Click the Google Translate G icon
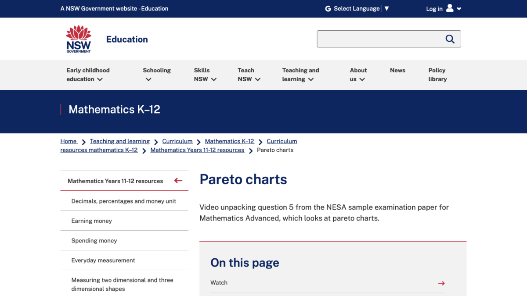The height and width of the screenshot is (296, 527). point(327,8)
